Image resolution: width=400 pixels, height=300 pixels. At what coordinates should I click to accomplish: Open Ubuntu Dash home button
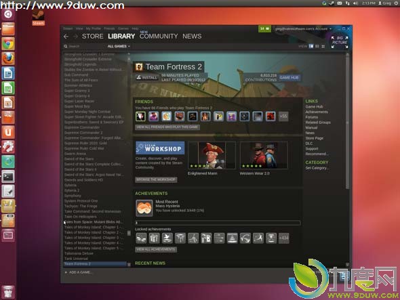8,14
